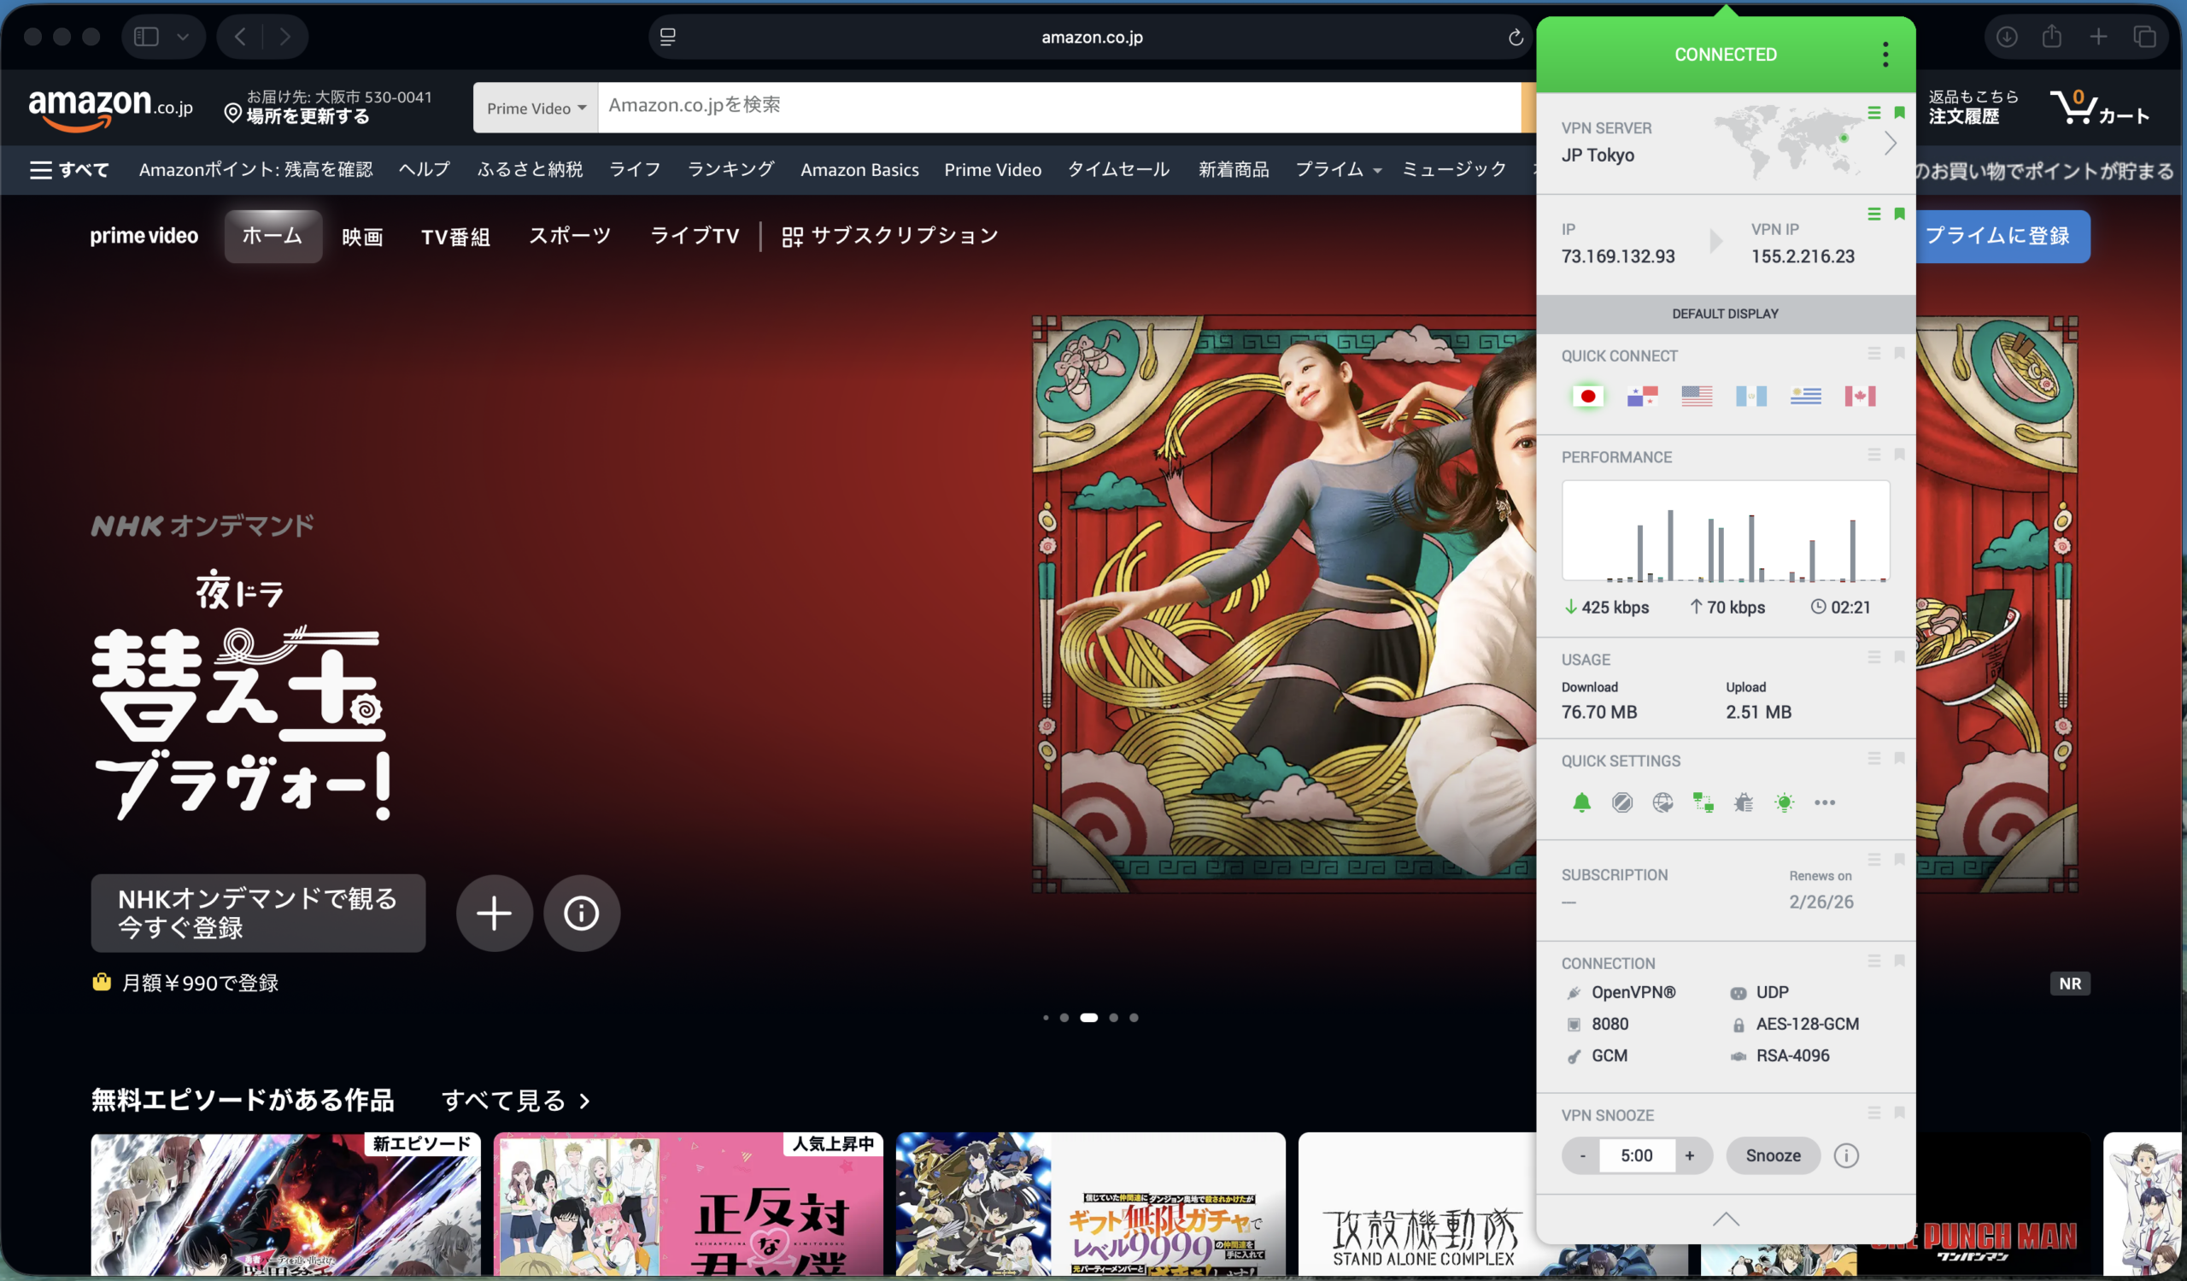
Task: Open the PIA three-dot options menu
Action: (1885, 55)
